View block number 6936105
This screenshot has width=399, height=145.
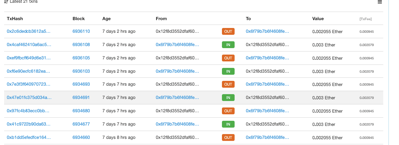pyautogui.click(x=81, y=58)
